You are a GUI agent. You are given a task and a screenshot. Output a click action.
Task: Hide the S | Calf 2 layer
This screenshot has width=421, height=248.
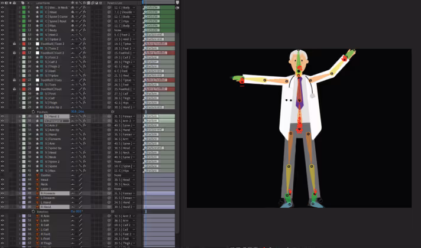[x=2, y=62]
